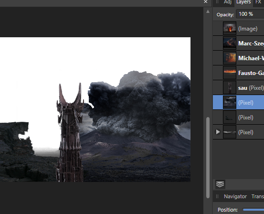264x214 pixels.
Task: Click the panel grip handle beside Adj tab
Action: (217, 2)
